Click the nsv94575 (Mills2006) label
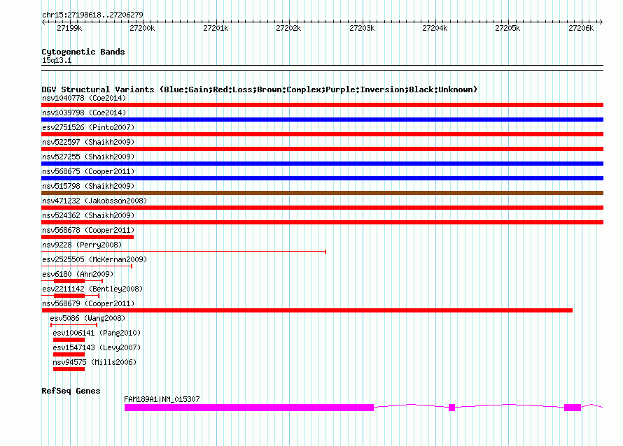 94,362
